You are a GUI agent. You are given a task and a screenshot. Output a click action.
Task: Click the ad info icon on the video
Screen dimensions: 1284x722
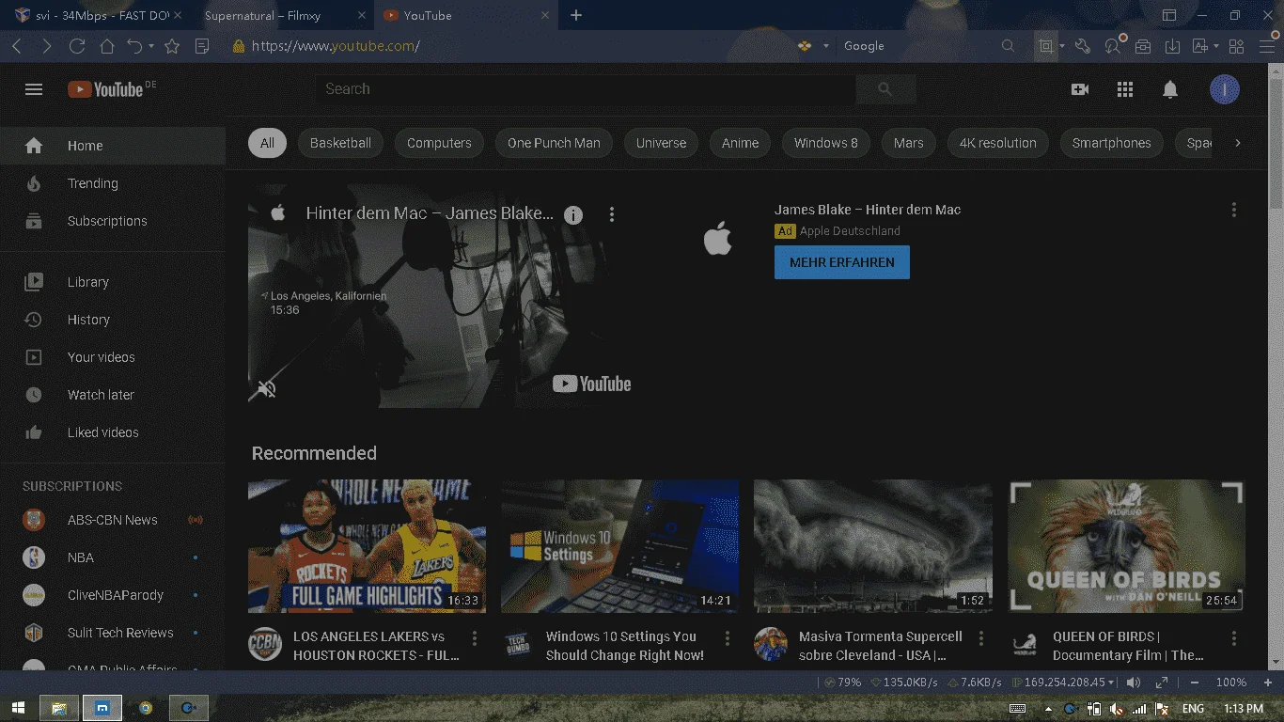tap(573, 215)
